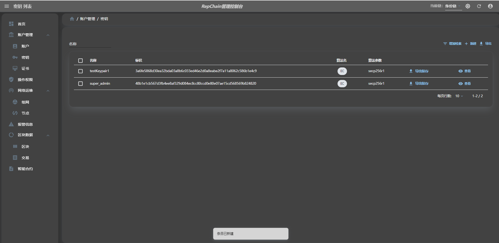This screenshot has height=243, width=499.
Task: Click the plus icon beside 新建
Action: (x=466, y=44)
